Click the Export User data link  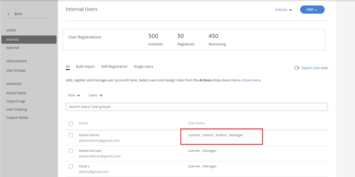pyautogui.click(x=315, y=68)
